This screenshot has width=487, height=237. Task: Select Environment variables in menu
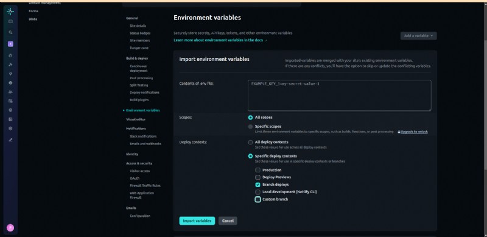(143, 110)
